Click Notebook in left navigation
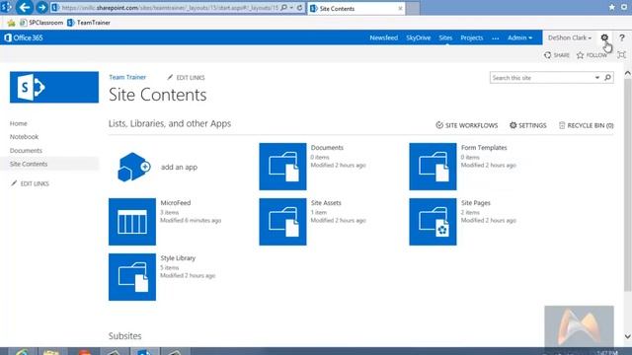Screen dimensions: 632x355 pos(24,137)
